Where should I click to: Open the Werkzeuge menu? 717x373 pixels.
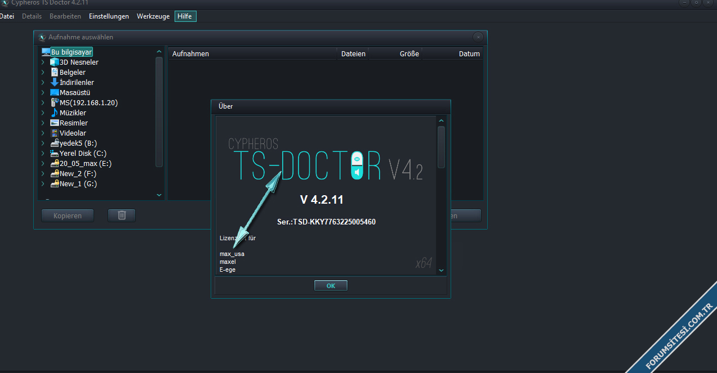[153, 16]
